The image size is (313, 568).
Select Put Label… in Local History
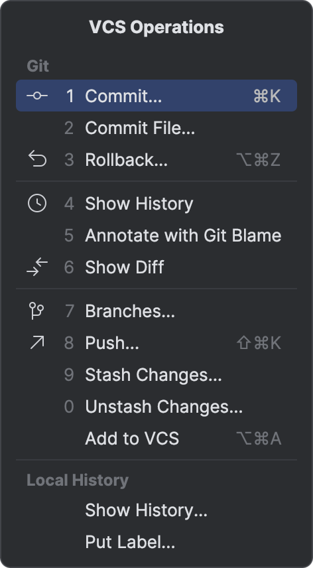pos(156,542)
